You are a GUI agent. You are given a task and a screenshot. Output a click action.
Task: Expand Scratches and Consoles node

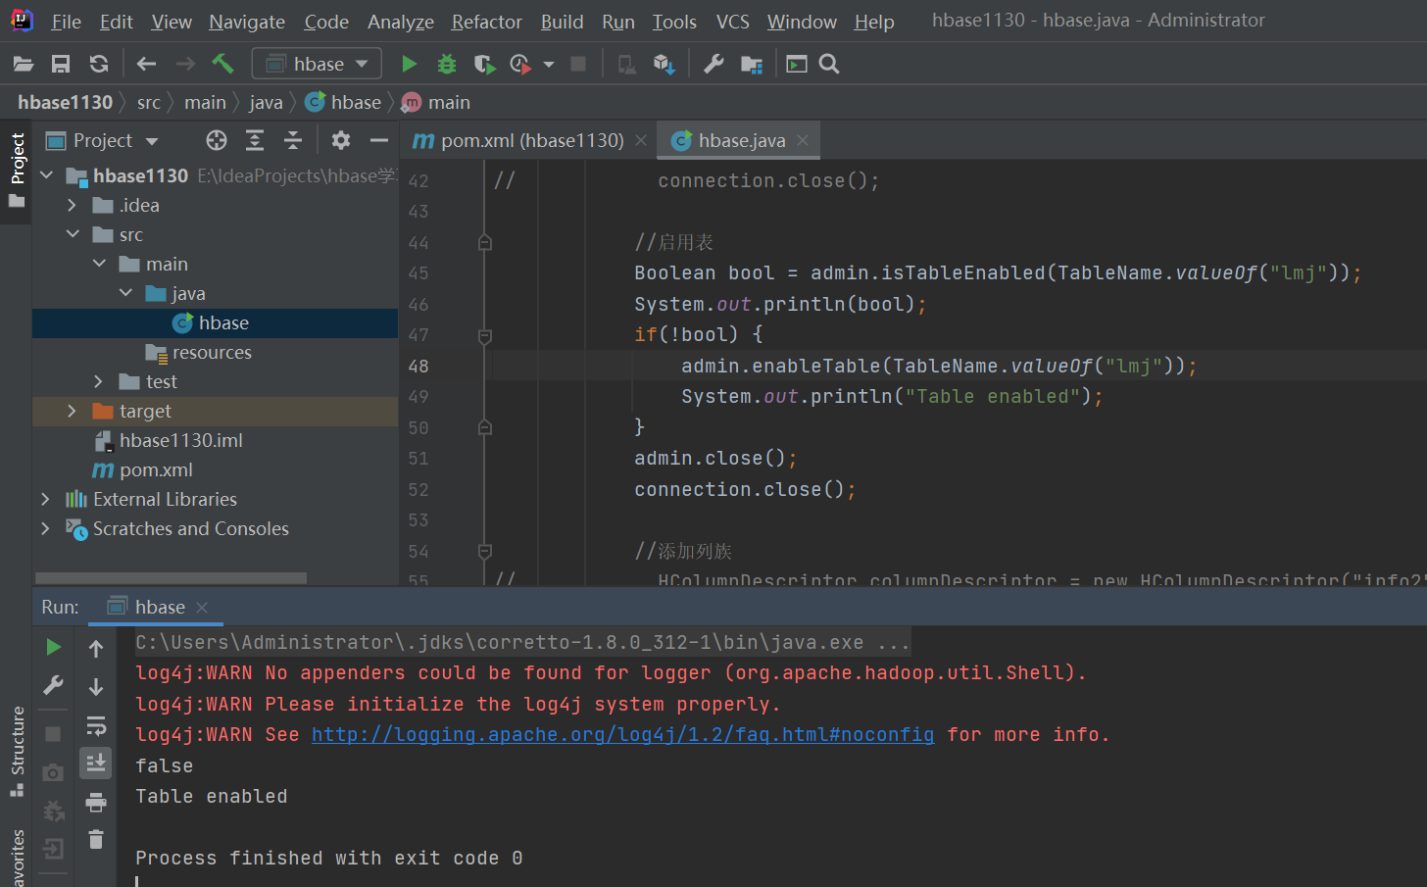[45, 529]
